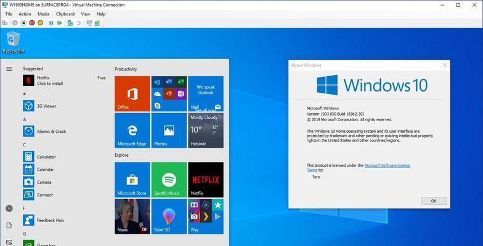The image size is (483, 246).
Task: Open the Documents icon in the Start sidebar
Action: 9,225
